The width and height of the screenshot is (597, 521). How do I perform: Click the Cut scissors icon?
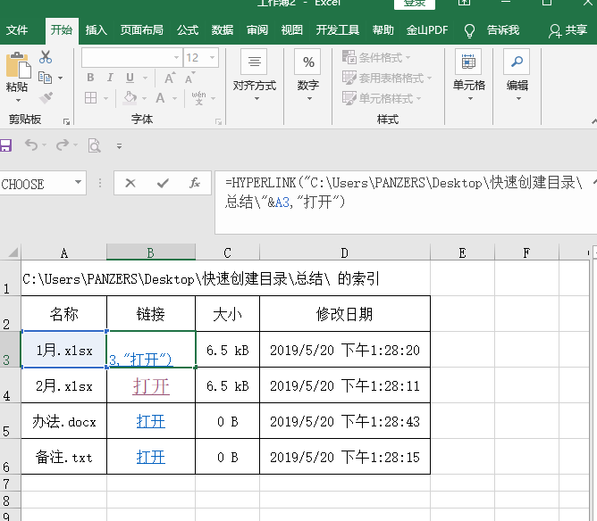coord(46,57)
